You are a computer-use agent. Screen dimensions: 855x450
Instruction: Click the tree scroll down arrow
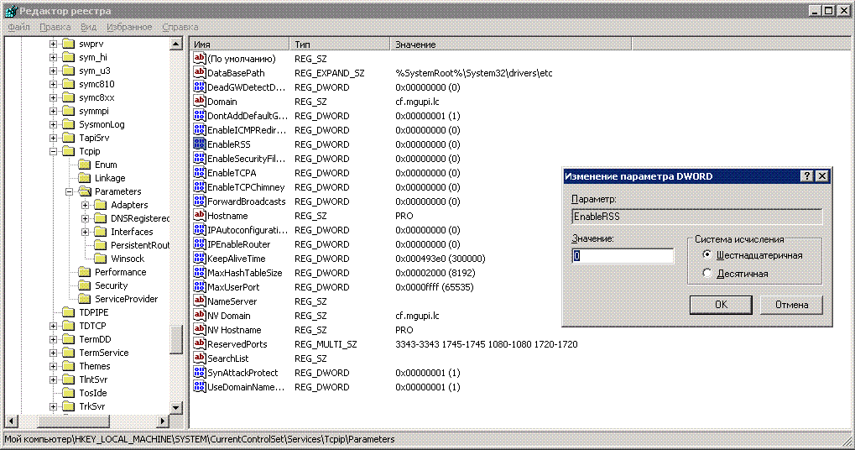176,407
